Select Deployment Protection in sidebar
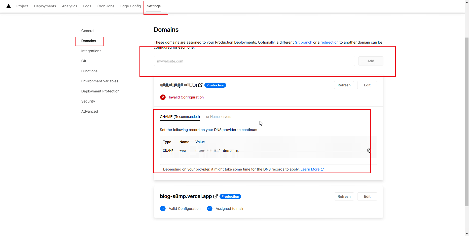The height and width of the screenshot is (236, 469). pyautogui.click(x=100, y=91)
